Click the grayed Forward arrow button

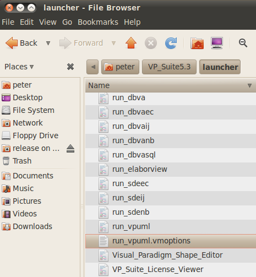[x=81, y=43]
